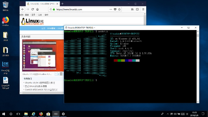This screenshot has width=208, height=117.
Task: Bookmark this page with the star icon
Action: [x=119, y=9]
